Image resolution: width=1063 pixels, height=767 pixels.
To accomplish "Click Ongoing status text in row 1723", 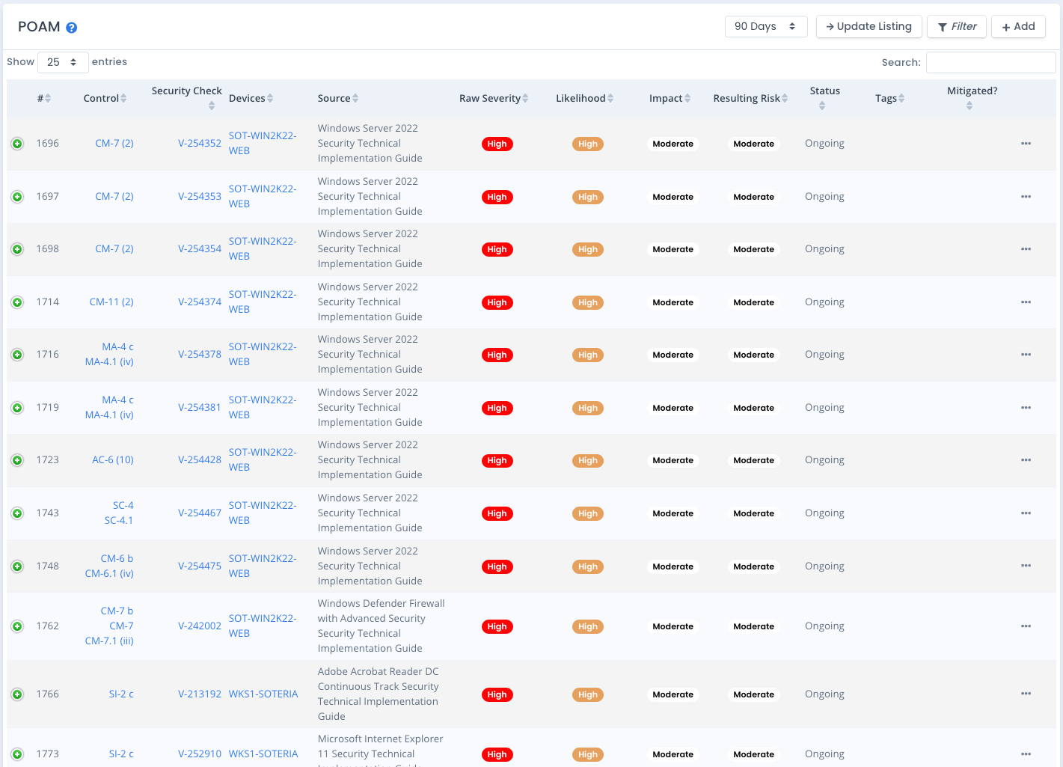I will (x=824, y=460).
